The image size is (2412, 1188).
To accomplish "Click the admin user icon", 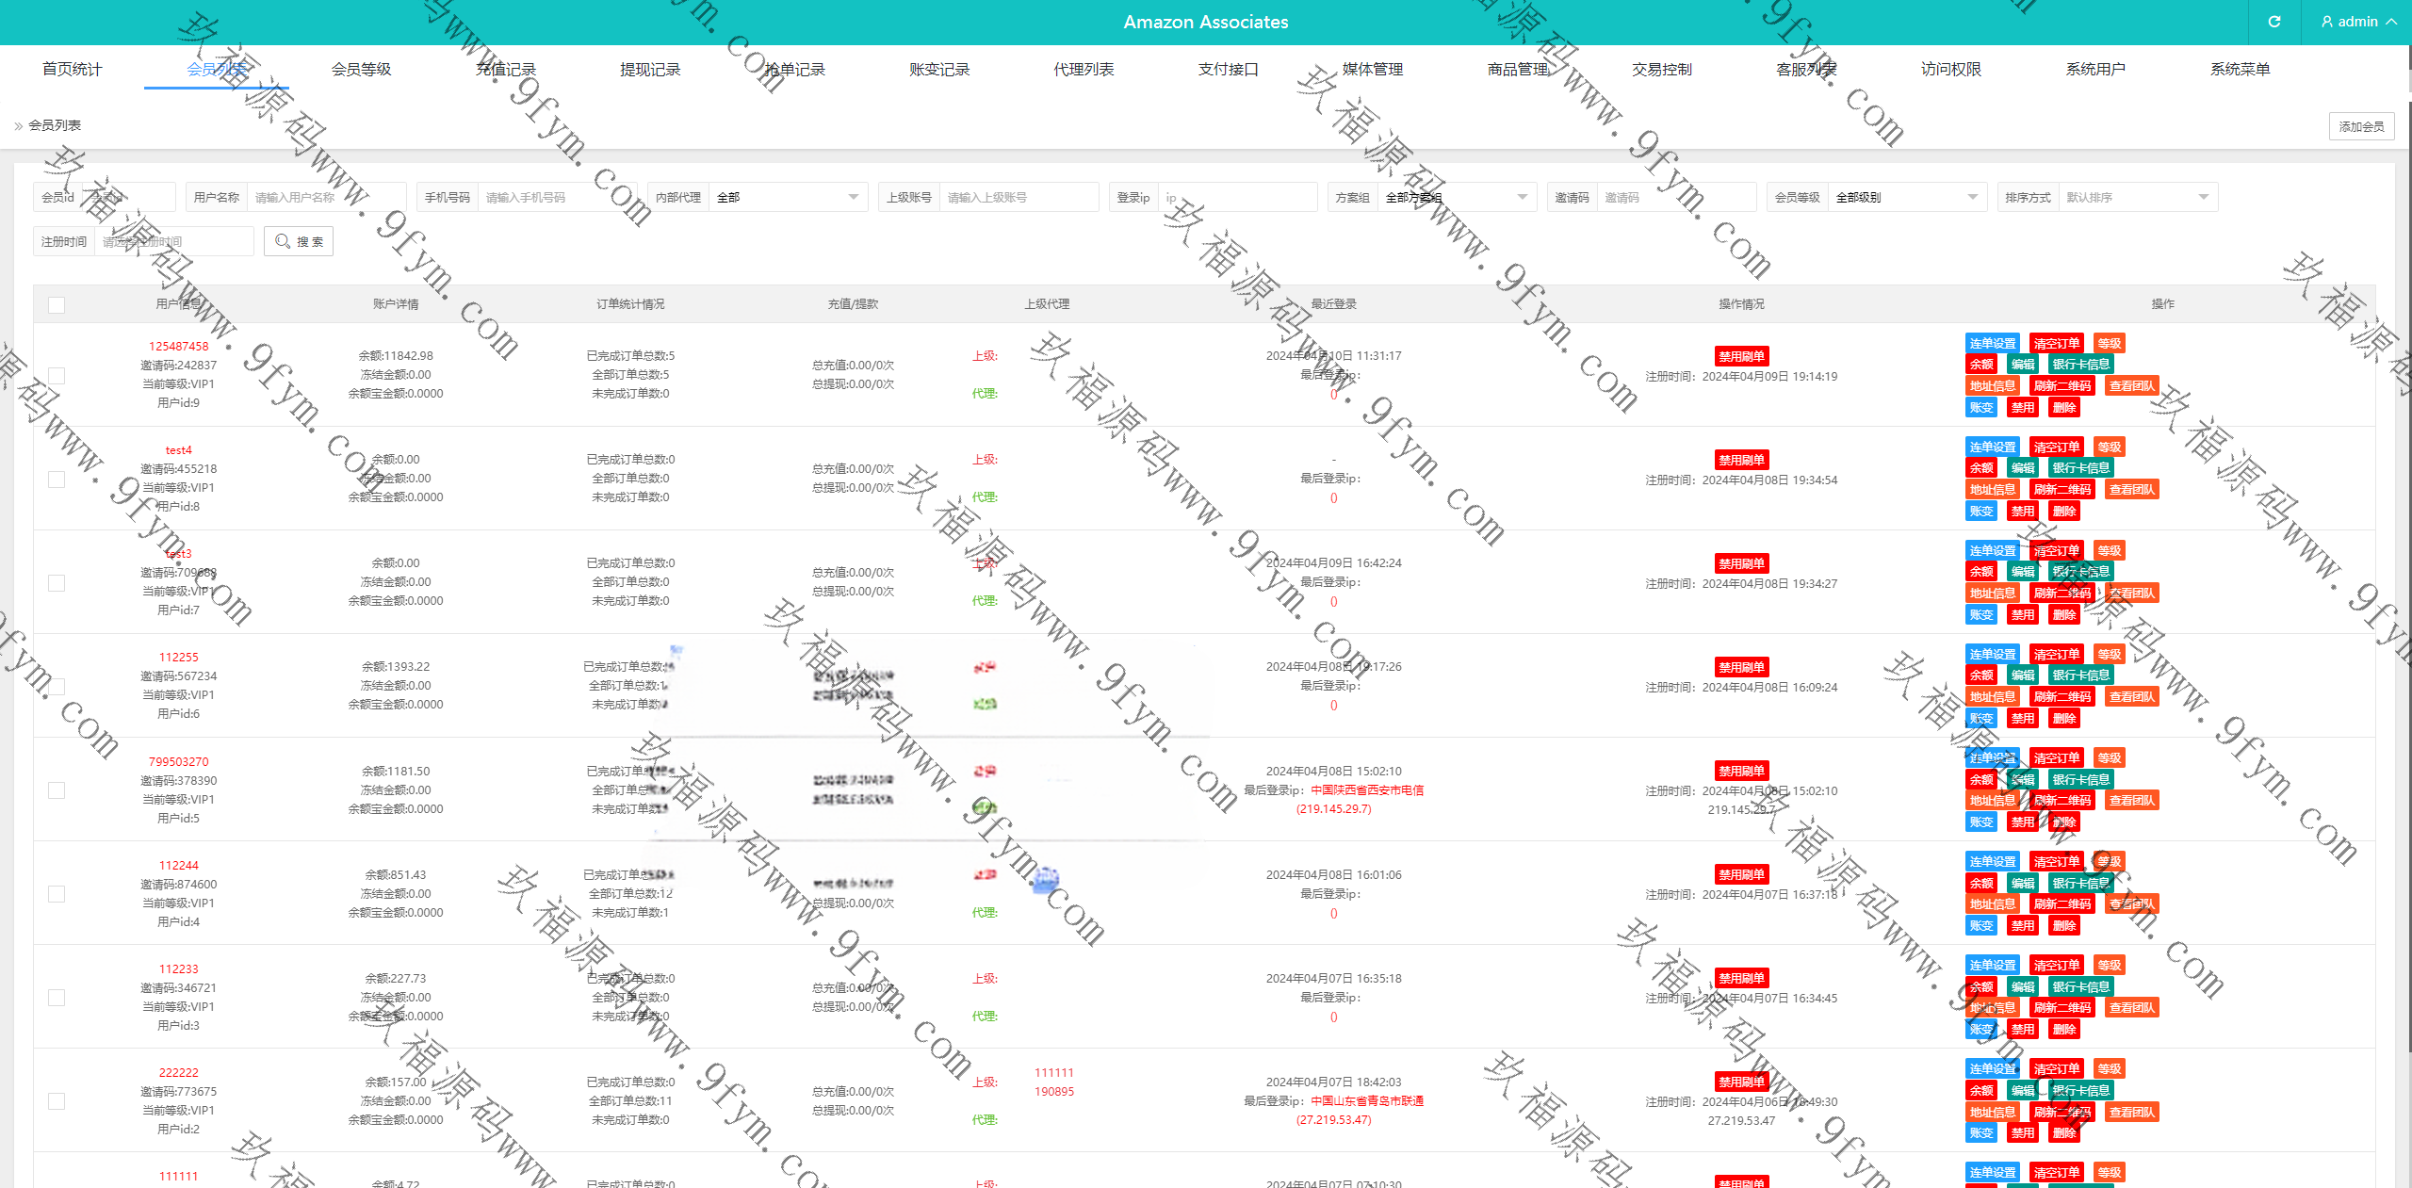I will pyautogui.click(x=2326, y=22).
